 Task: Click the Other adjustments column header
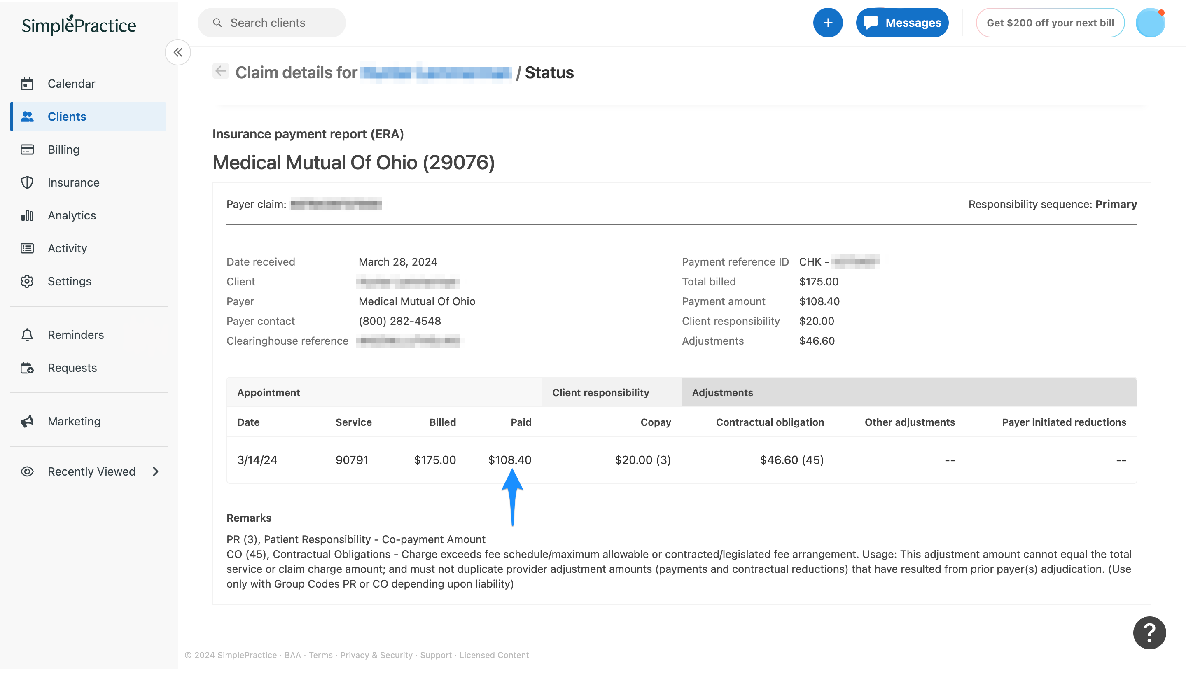(910, 422)
